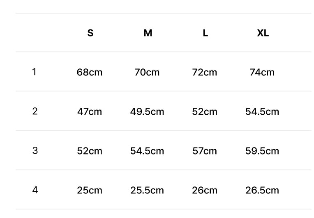Screen dimensions: 314x218
Task: Select the 47cm cell
Action: tap(90, 111)
